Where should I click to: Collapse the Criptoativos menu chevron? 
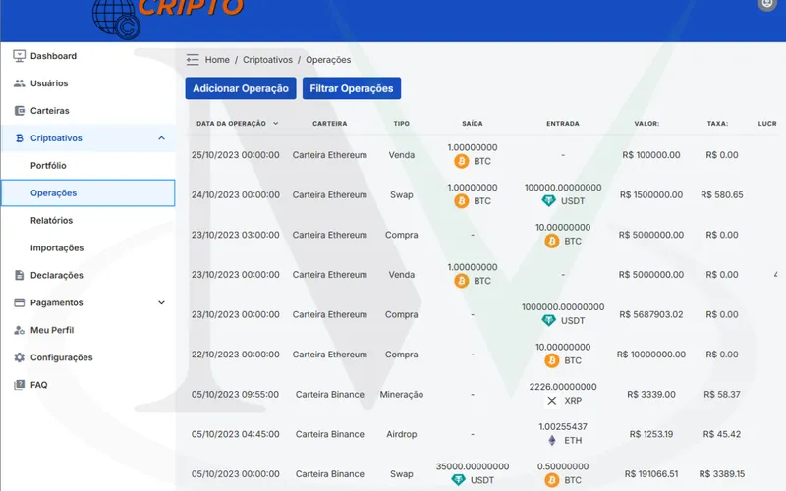point(161,138)
